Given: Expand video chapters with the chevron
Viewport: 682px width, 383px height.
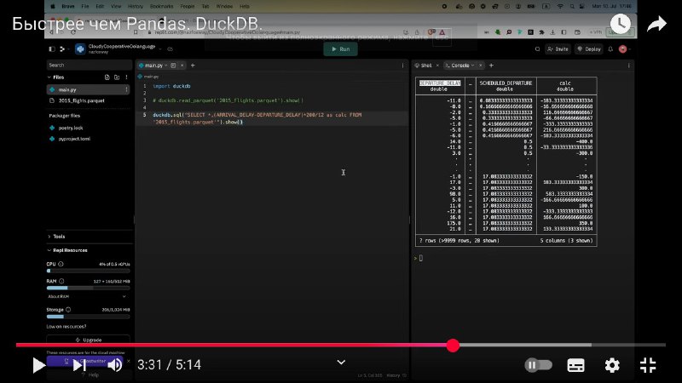Looking at the screenshot, I should 341,363.
